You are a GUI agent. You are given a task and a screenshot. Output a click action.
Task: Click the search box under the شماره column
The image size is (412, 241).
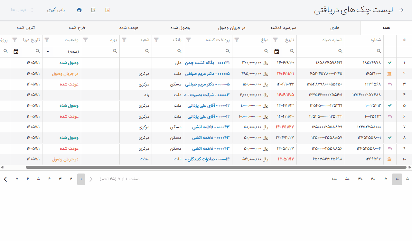pyautogui.click(x=364, y=51)
